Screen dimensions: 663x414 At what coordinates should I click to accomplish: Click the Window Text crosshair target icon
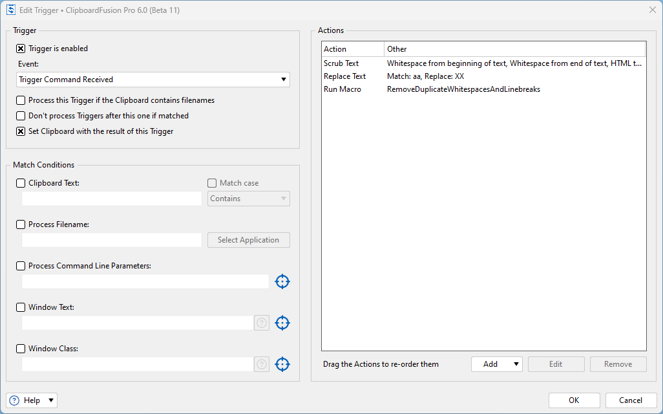pyautogui.click(x=282, y=323)
